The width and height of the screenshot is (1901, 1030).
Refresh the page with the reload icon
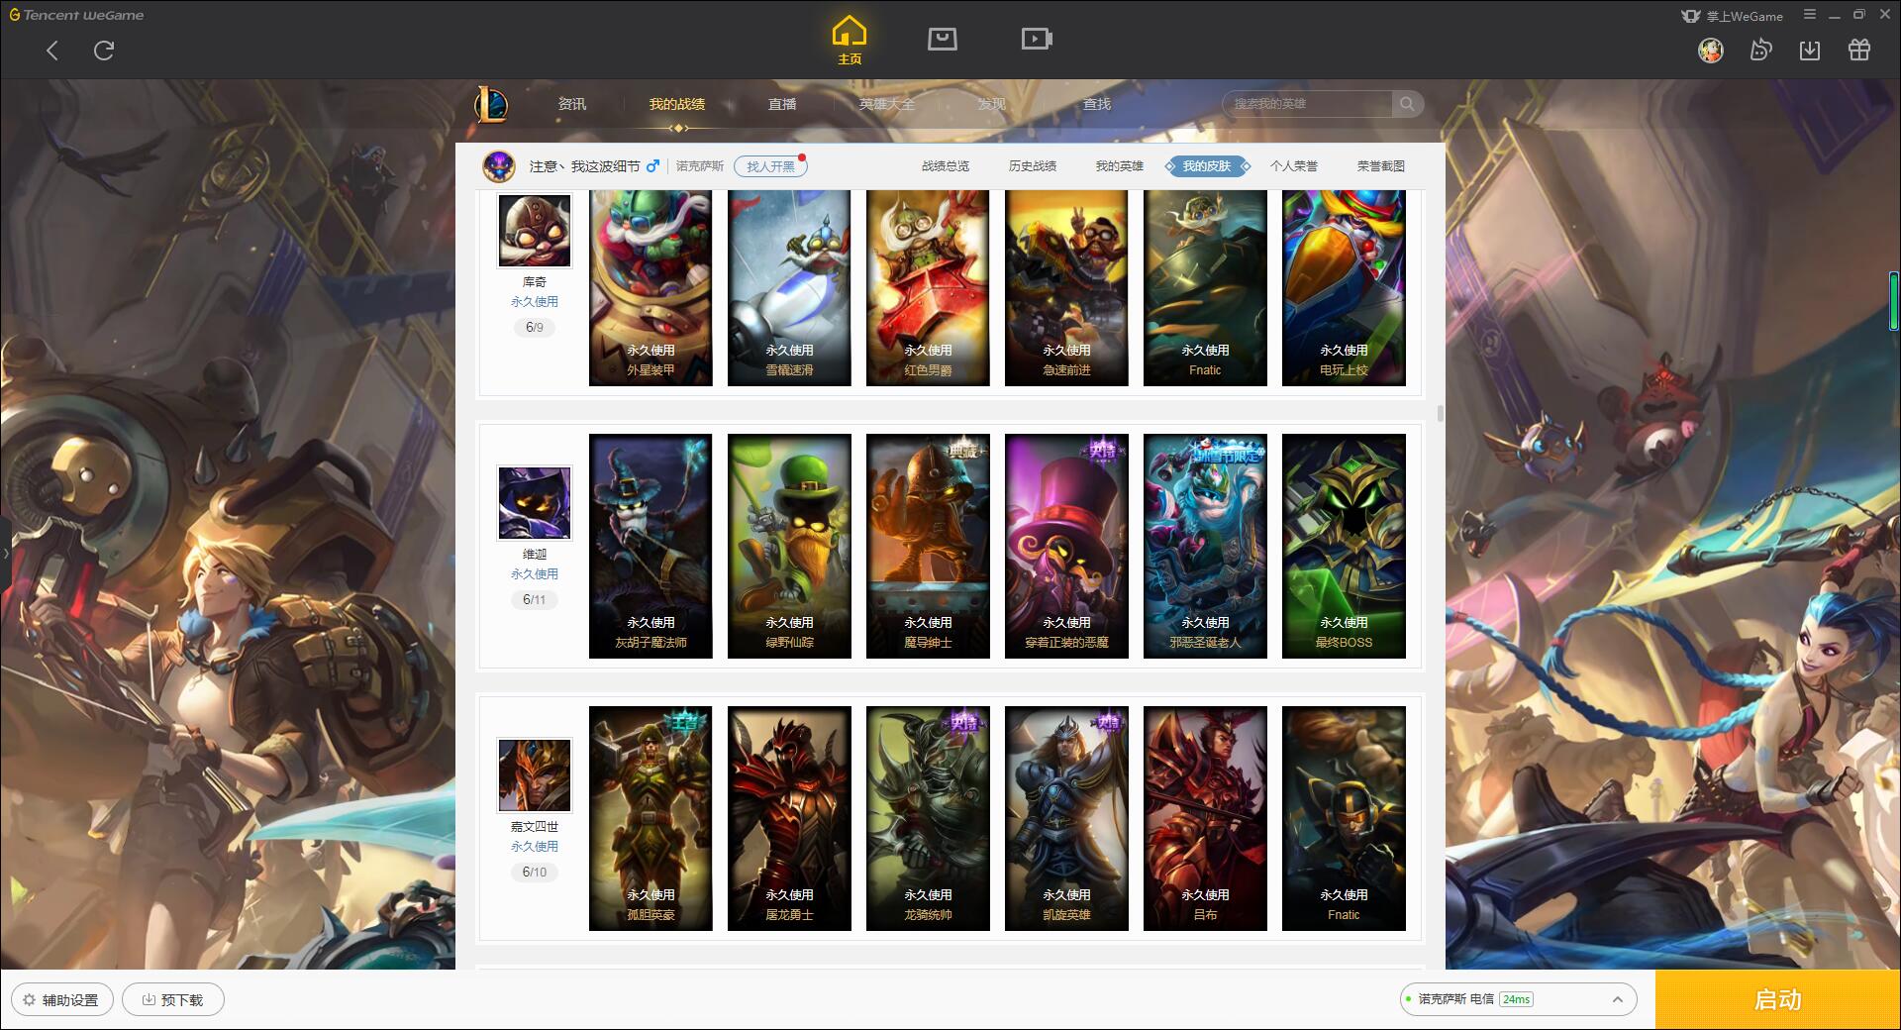pyautogui.click(x=104, y=51)
